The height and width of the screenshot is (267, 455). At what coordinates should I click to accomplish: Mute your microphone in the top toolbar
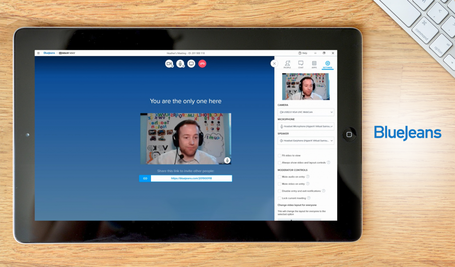coord(180,64)
